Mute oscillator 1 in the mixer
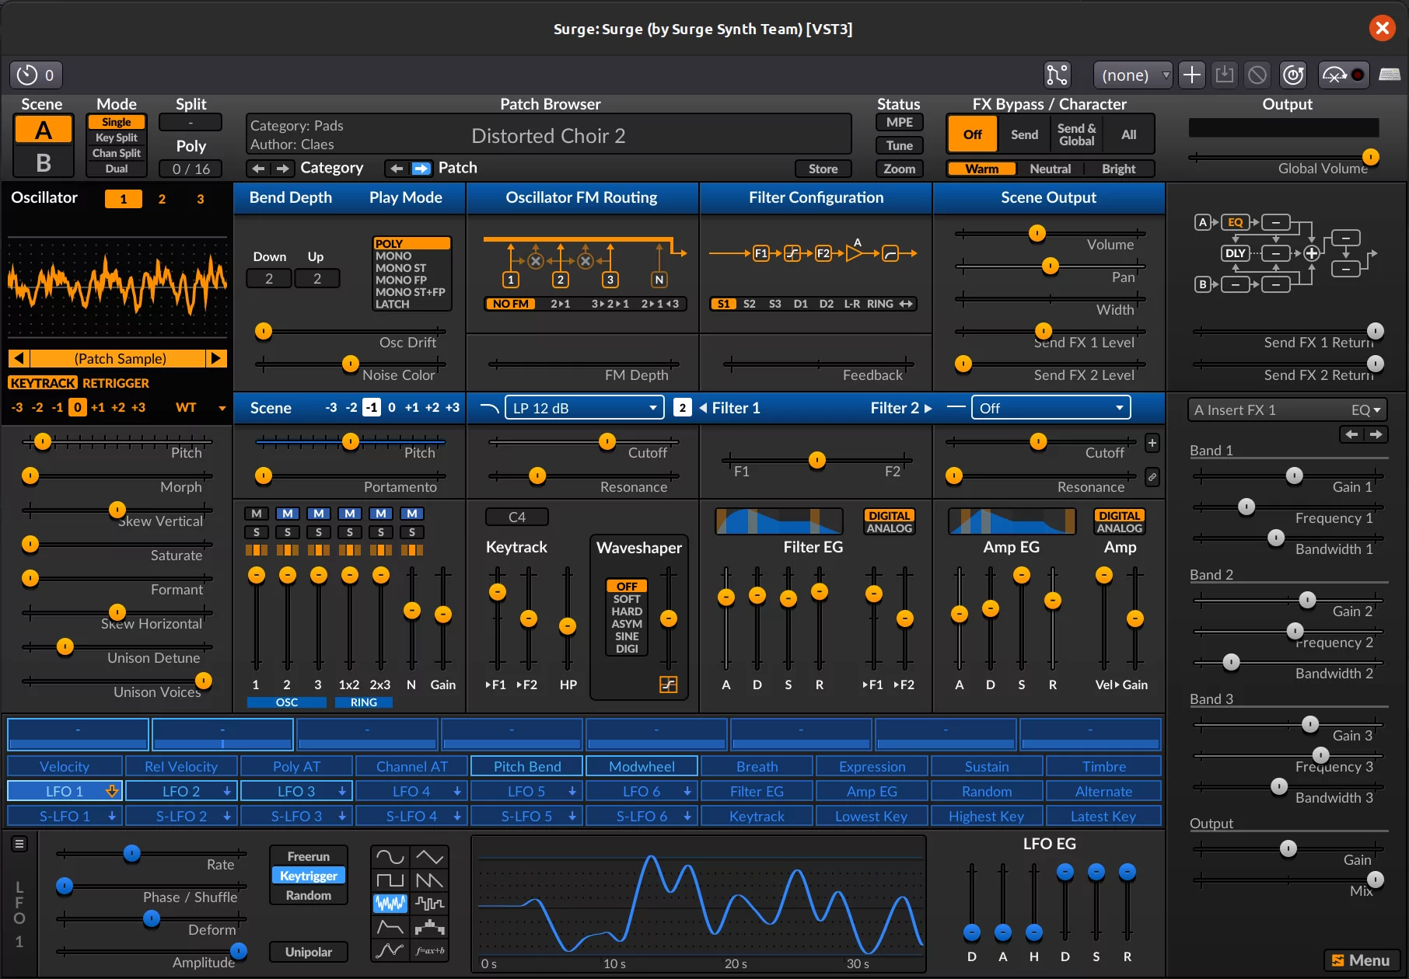The image size is (1409, 979). click(x=257, y=514)
